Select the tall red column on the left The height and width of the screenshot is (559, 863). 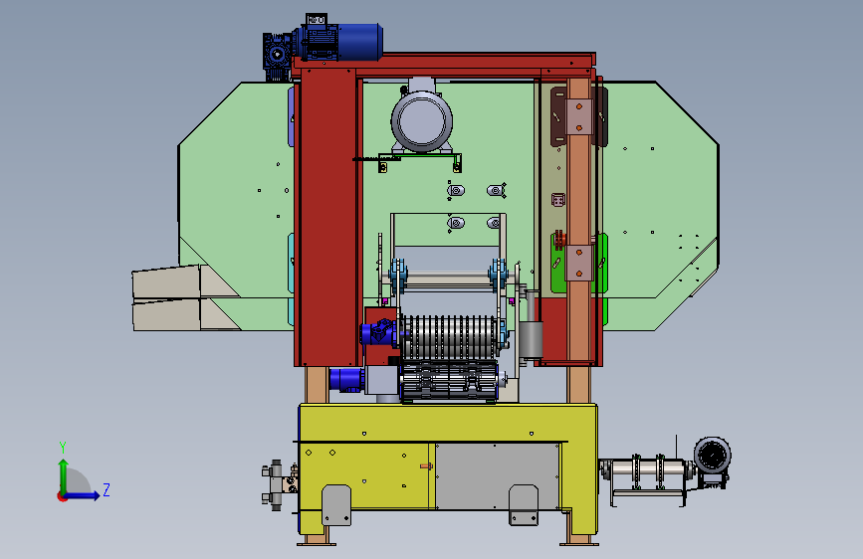pos(326,217)
